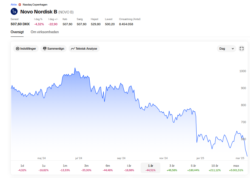Click the -22,90 daily change amount
The width and height of the screenshot is (250, 178).
53,24
